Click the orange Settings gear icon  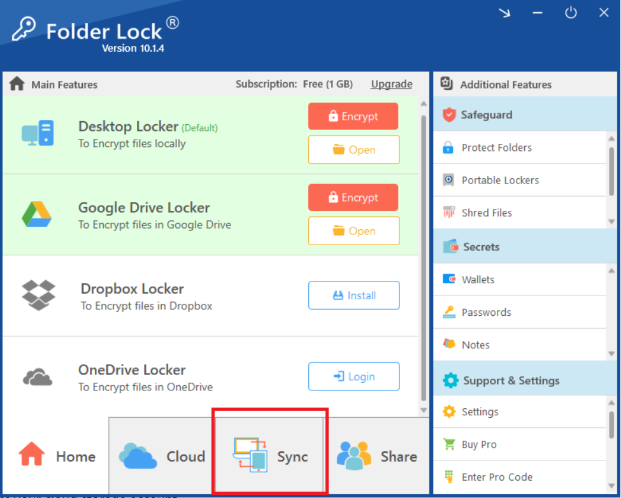(x=449, y=411)
